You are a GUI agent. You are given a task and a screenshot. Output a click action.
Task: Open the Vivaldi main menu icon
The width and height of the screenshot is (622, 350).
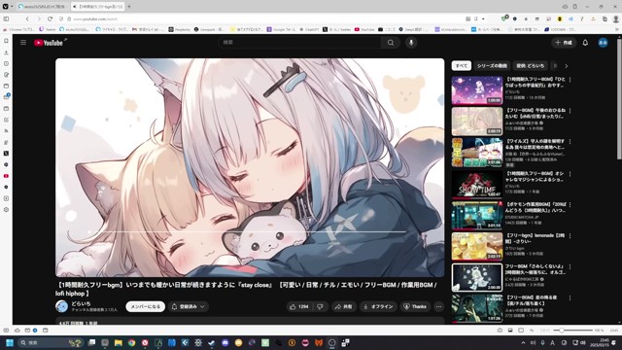click(x=6, y=7)
